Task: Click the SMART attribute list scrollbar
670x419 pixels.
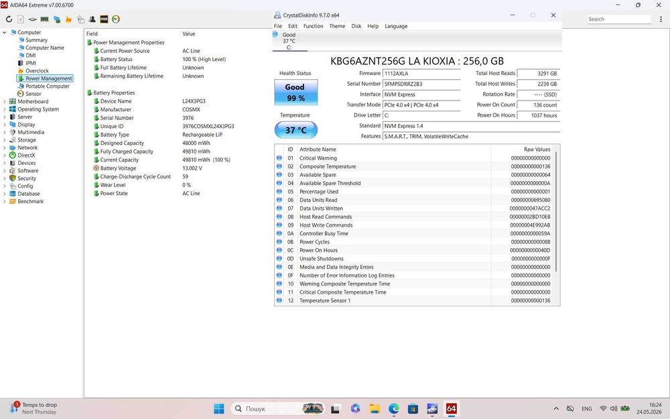Action: click(556, 212)
